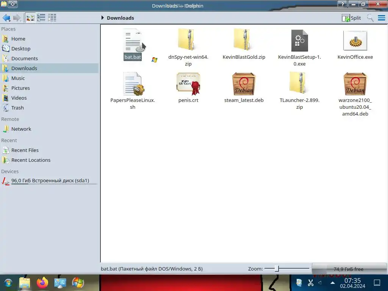
Task: Open the scissors tray icon
Action: tap(310, 283)
